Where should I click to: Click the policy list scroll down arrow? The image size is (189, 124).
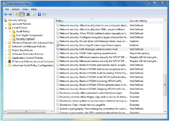click(x=165, y=112)
